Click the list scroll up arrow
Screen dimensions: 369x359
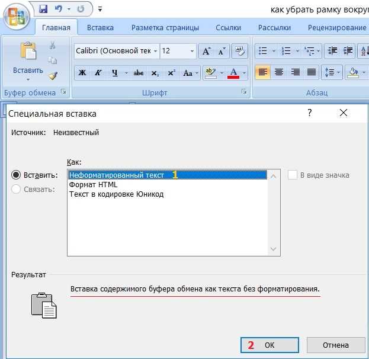point(273,176)
